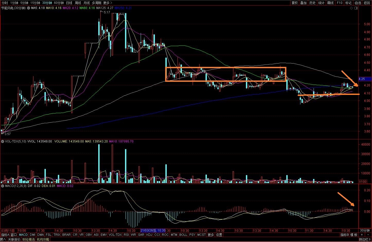Open the 窗口 window menu
372x242 pixels.
click(14, 235)
